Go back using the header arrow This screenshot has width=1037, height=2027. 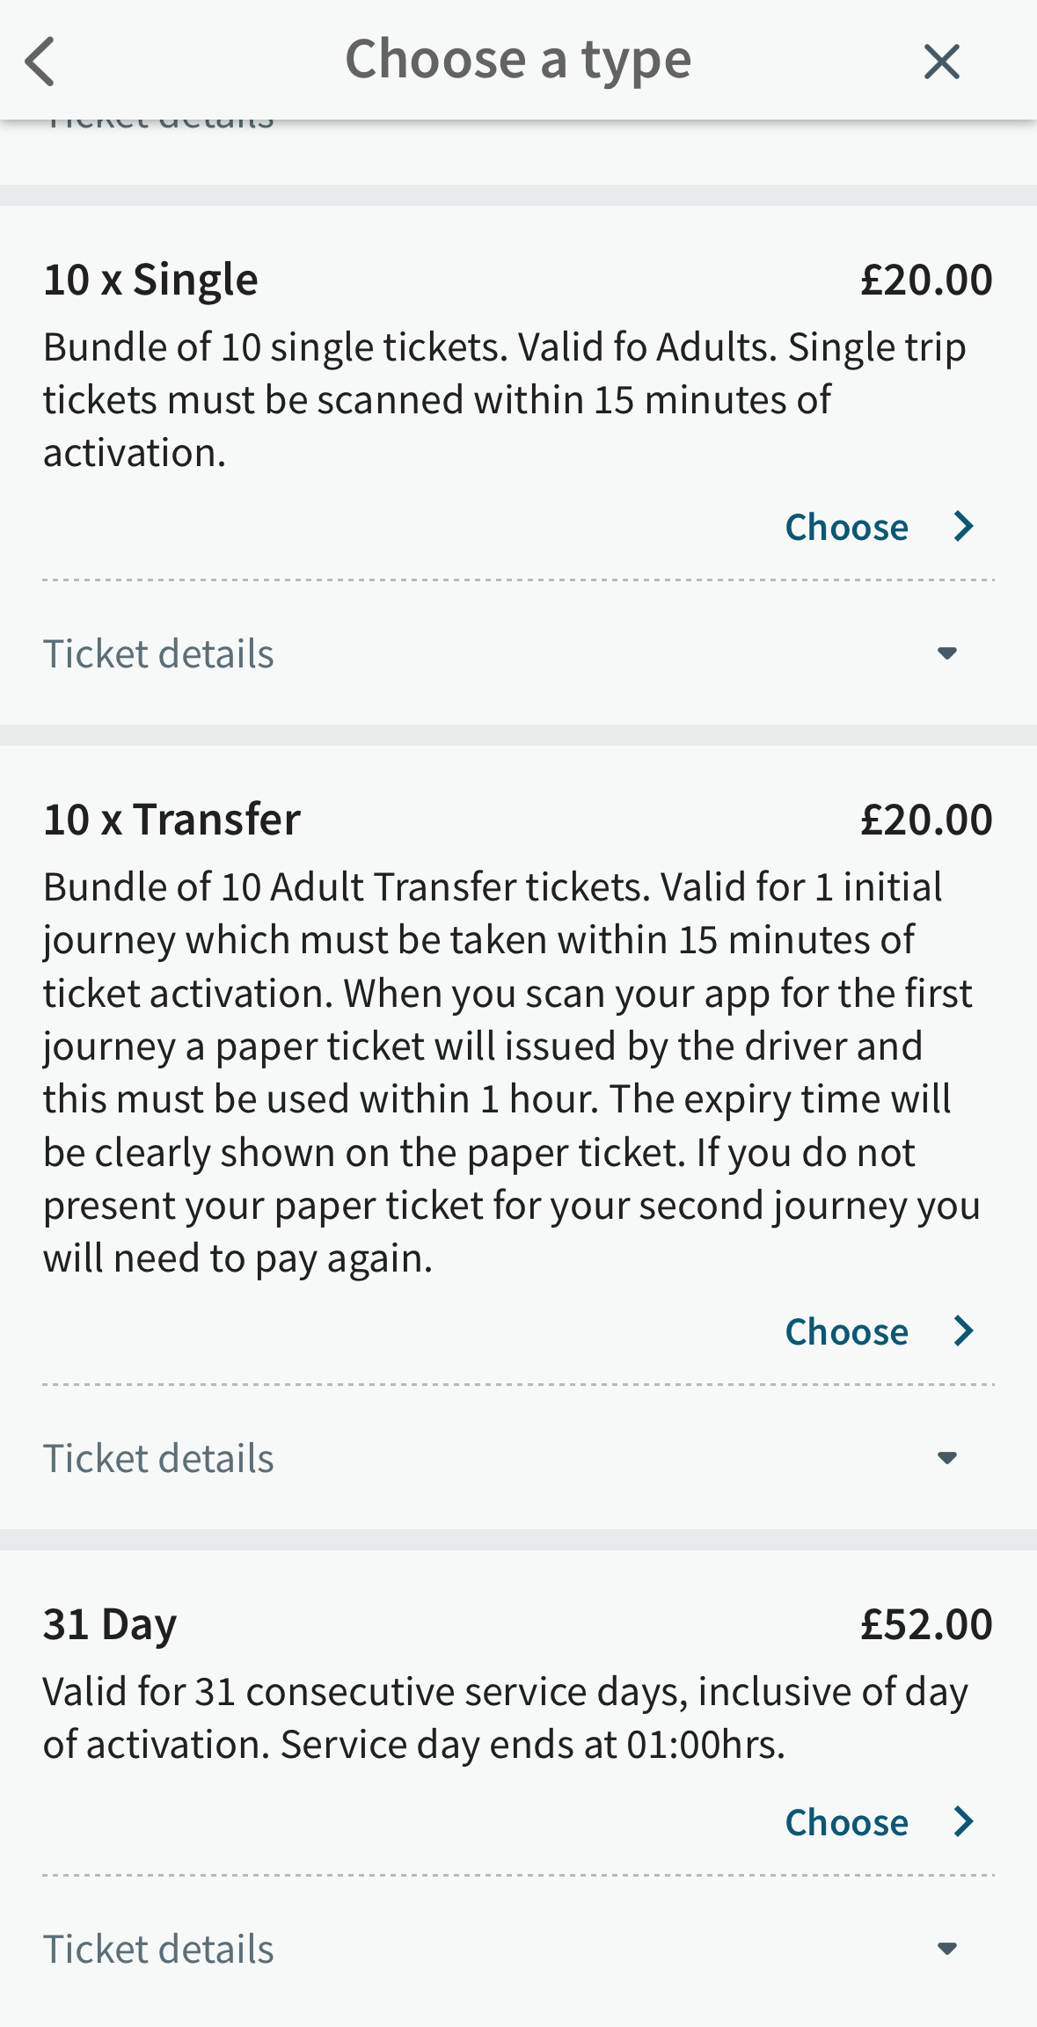point(40,62)
